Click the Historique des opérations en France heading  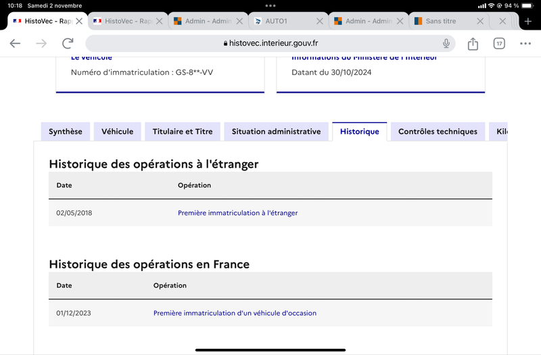149,264
